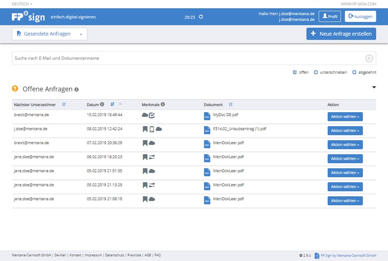The height and width of the screenshot is (261, 388).
Task: Click cloud icon in 08.02.2019 12:42:24 row
Action: click(x=159, y=129)
